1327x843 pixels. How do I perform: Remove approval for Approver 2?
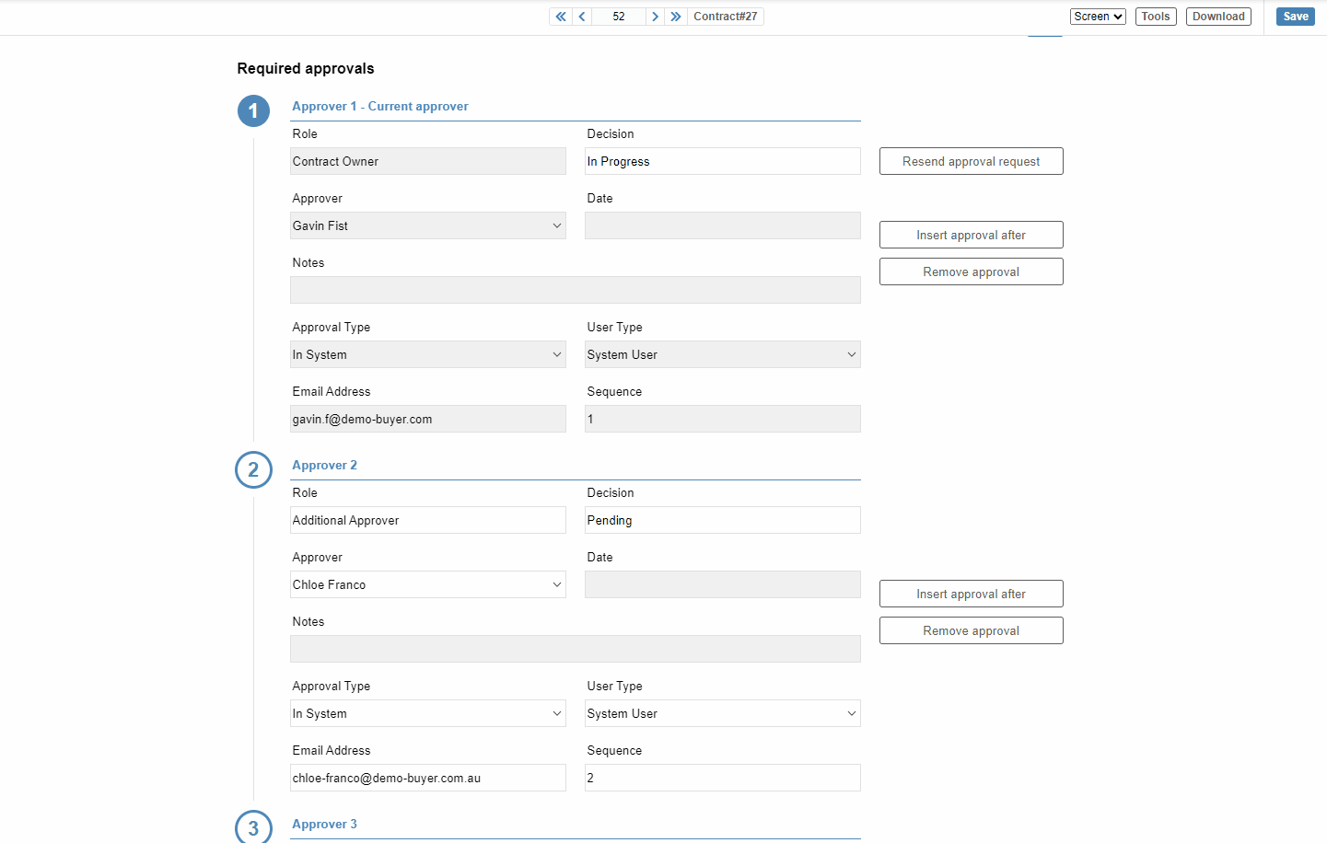[x=972, y=630]
